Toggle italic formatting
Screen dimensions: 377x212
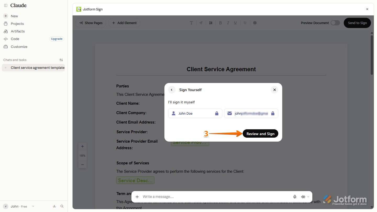[x=228, y=23]
